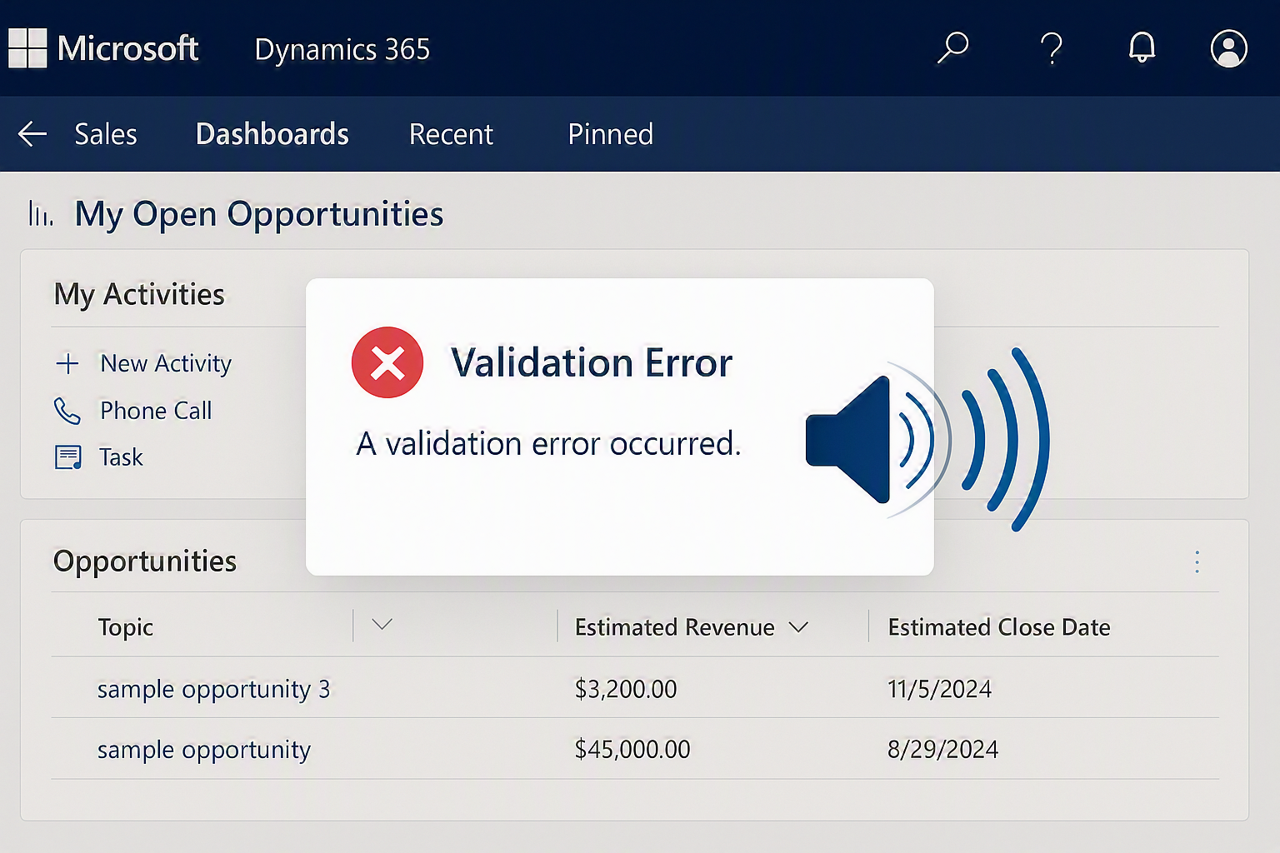Click the chart icon beside My Open Opportunities
1280x853 pixels.
click(x=40, y=213)
